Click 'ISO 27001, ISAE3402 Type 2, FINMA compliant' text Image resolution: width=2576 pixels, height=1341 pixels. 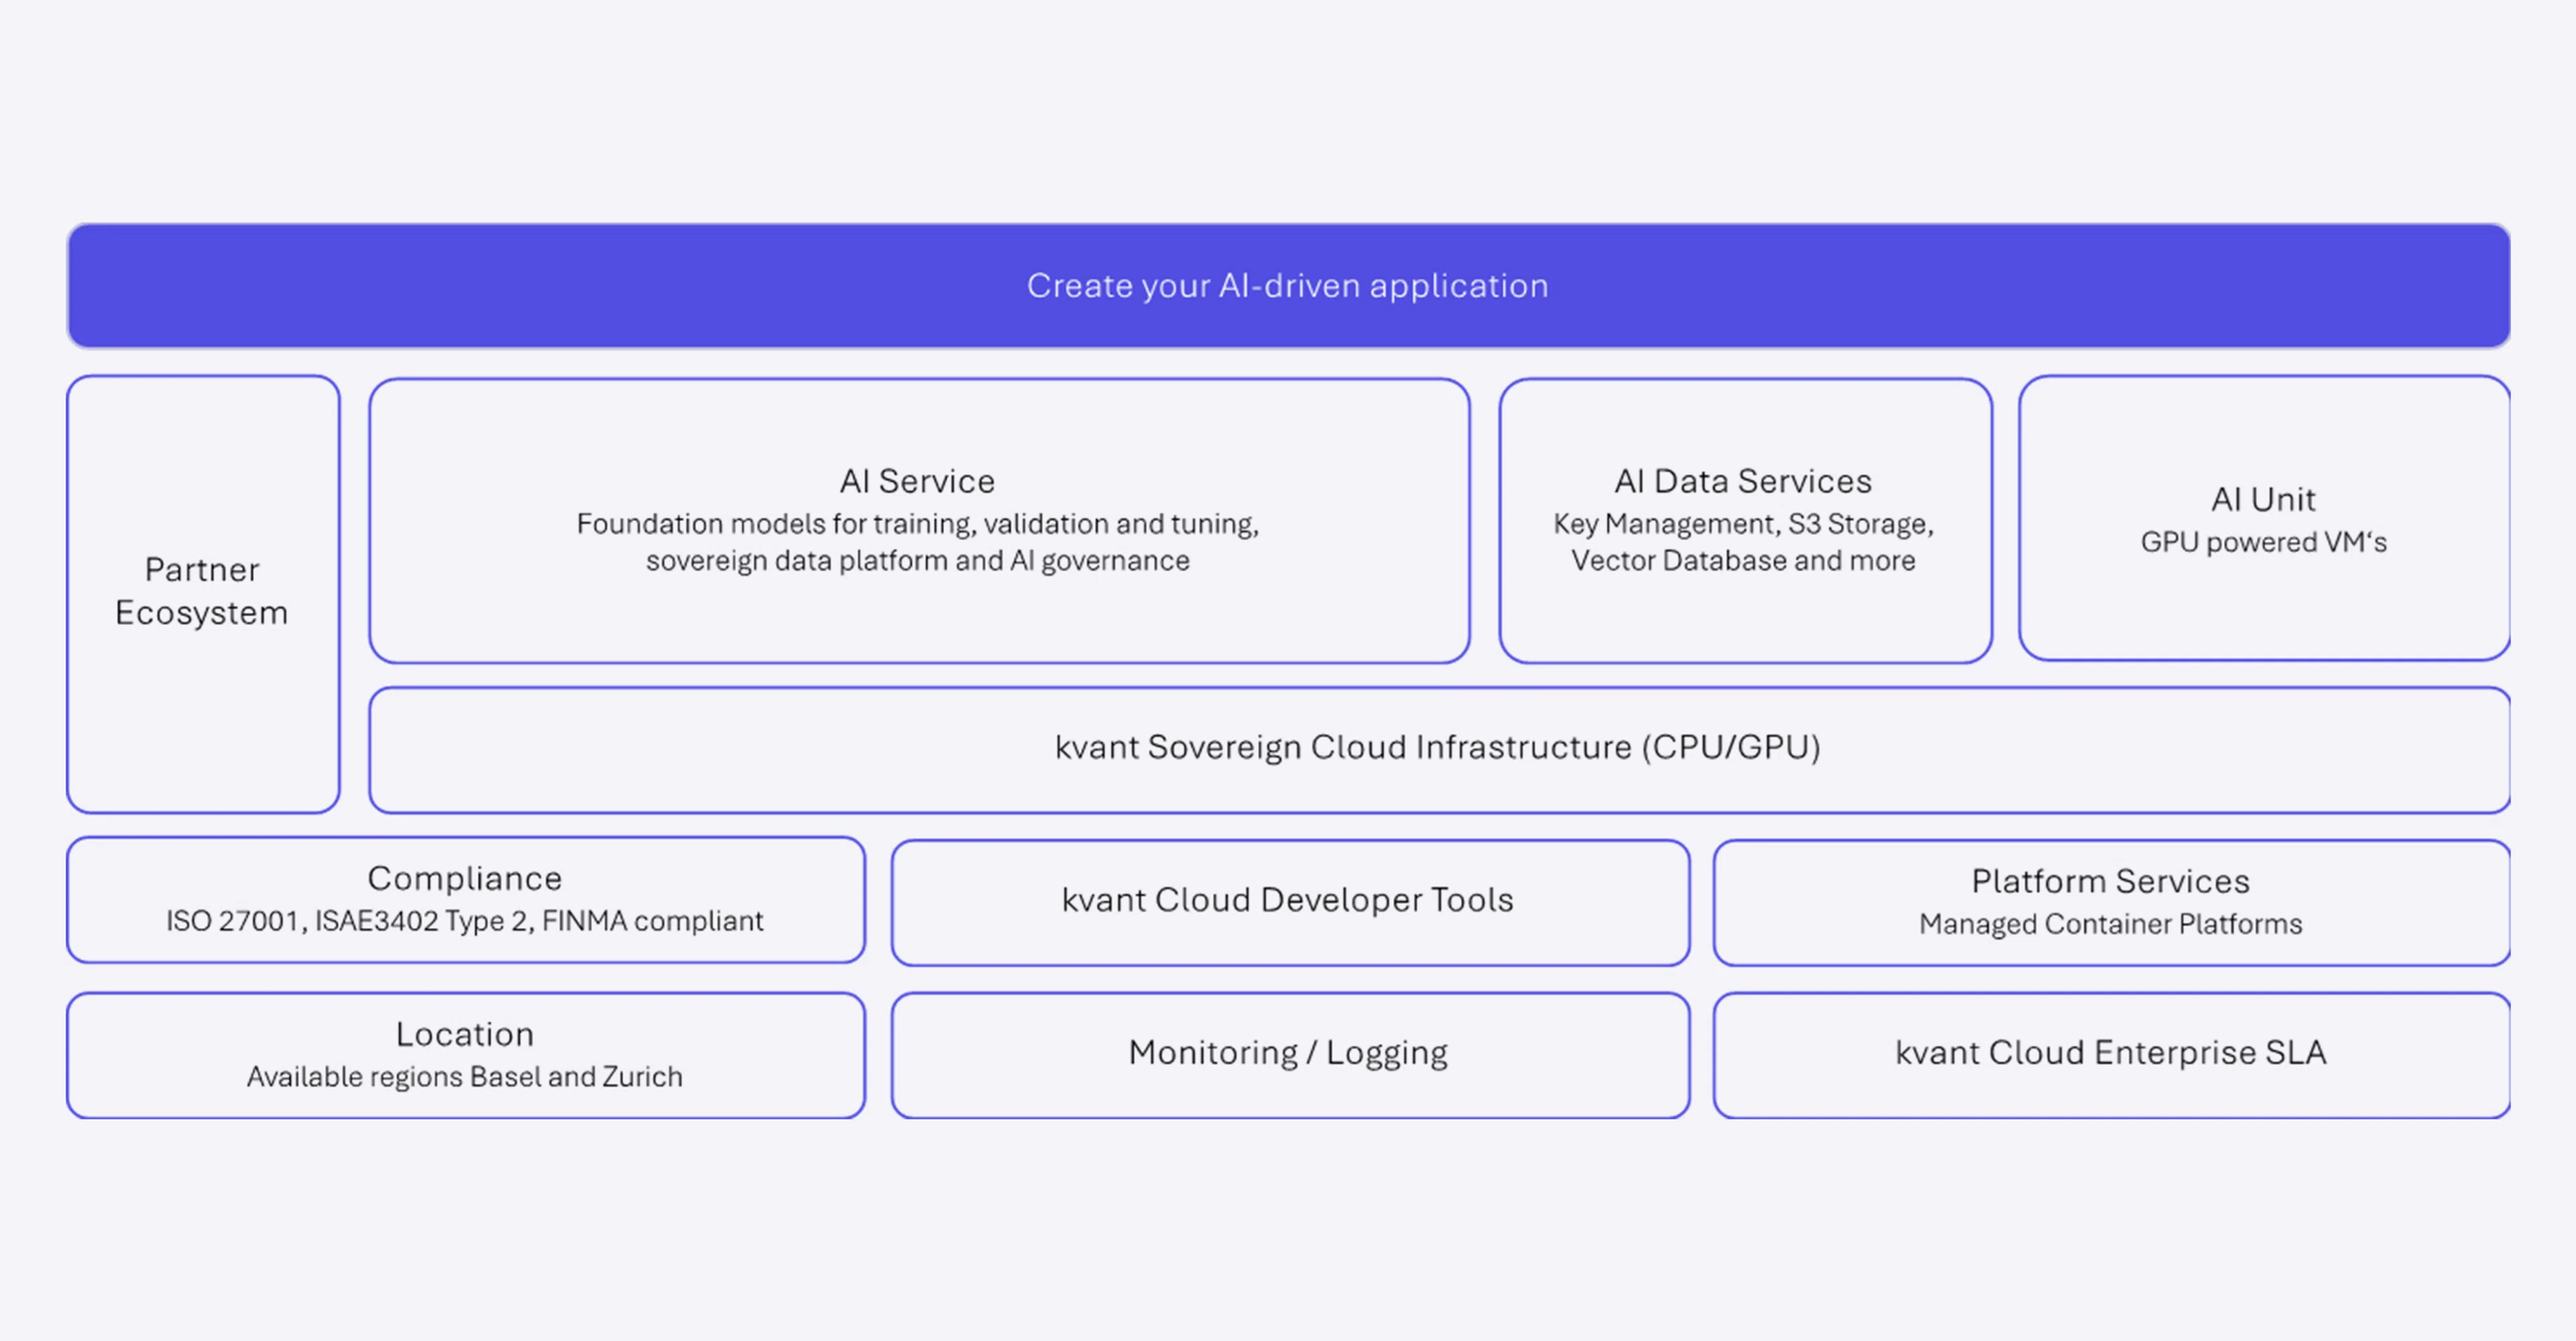tap(465, 921)
